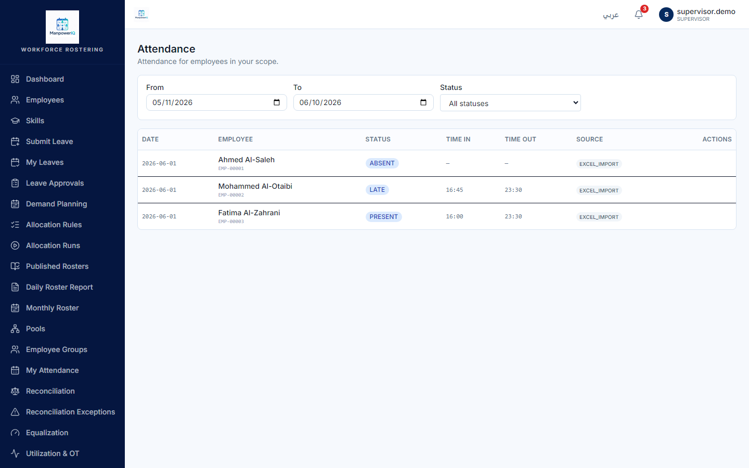Click the Employees people icon
The width and height of the screenshot is (749, 468).
[x=15, y=100]
